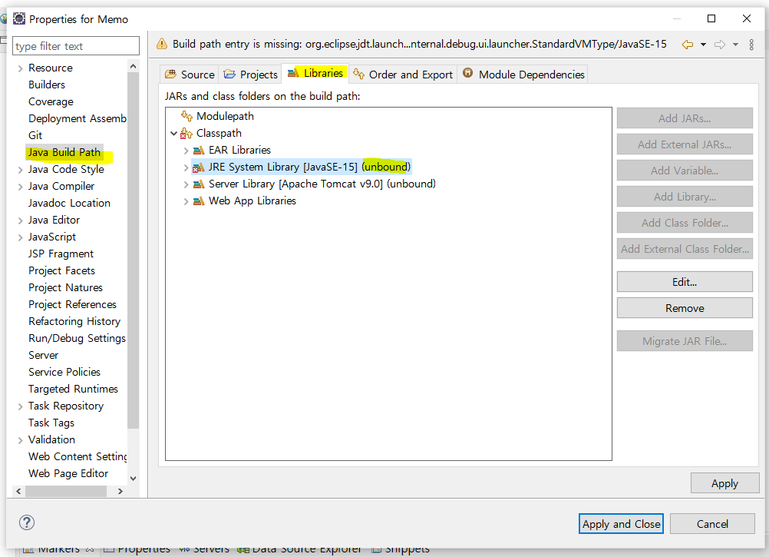Image resolution: width=769 pixels, height=557 pixels.
Task: Collapse the Classpath node
Action: tap(173, 133)
